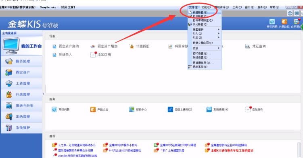303x158 pixels.
Task: Expand 引入 submenu
Action: click(x=205, y=34)
